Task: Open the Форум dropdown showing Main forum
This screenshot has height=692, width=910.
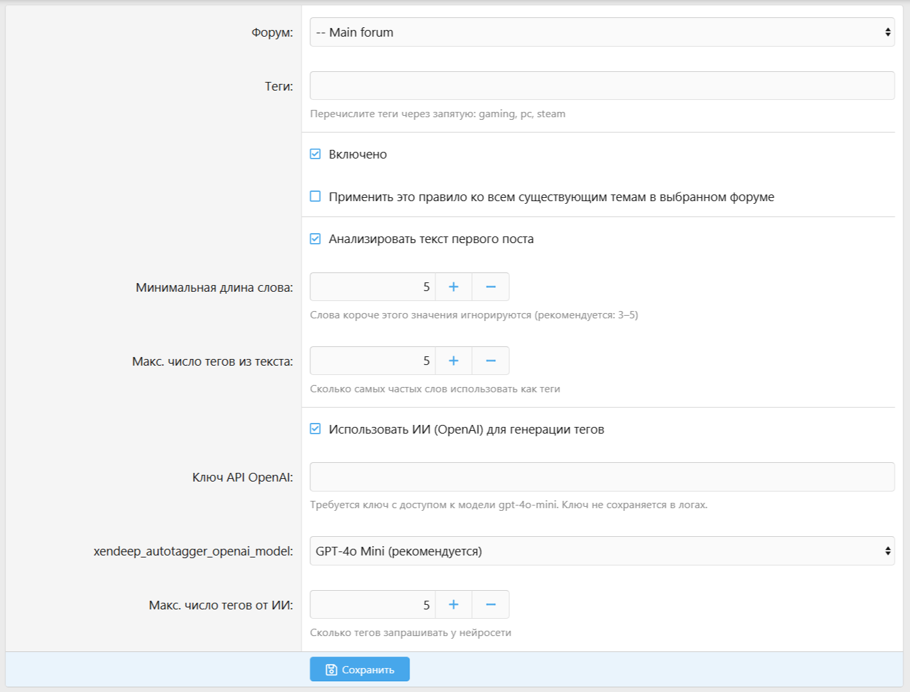Action: click(601, 33)
